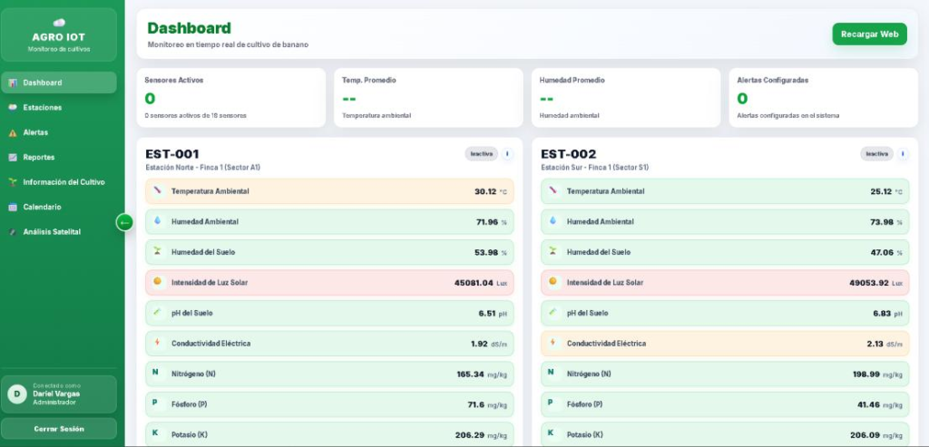Click the Cerrar Sesión button
The image size is (929, 447).
[x=59, y=429]
